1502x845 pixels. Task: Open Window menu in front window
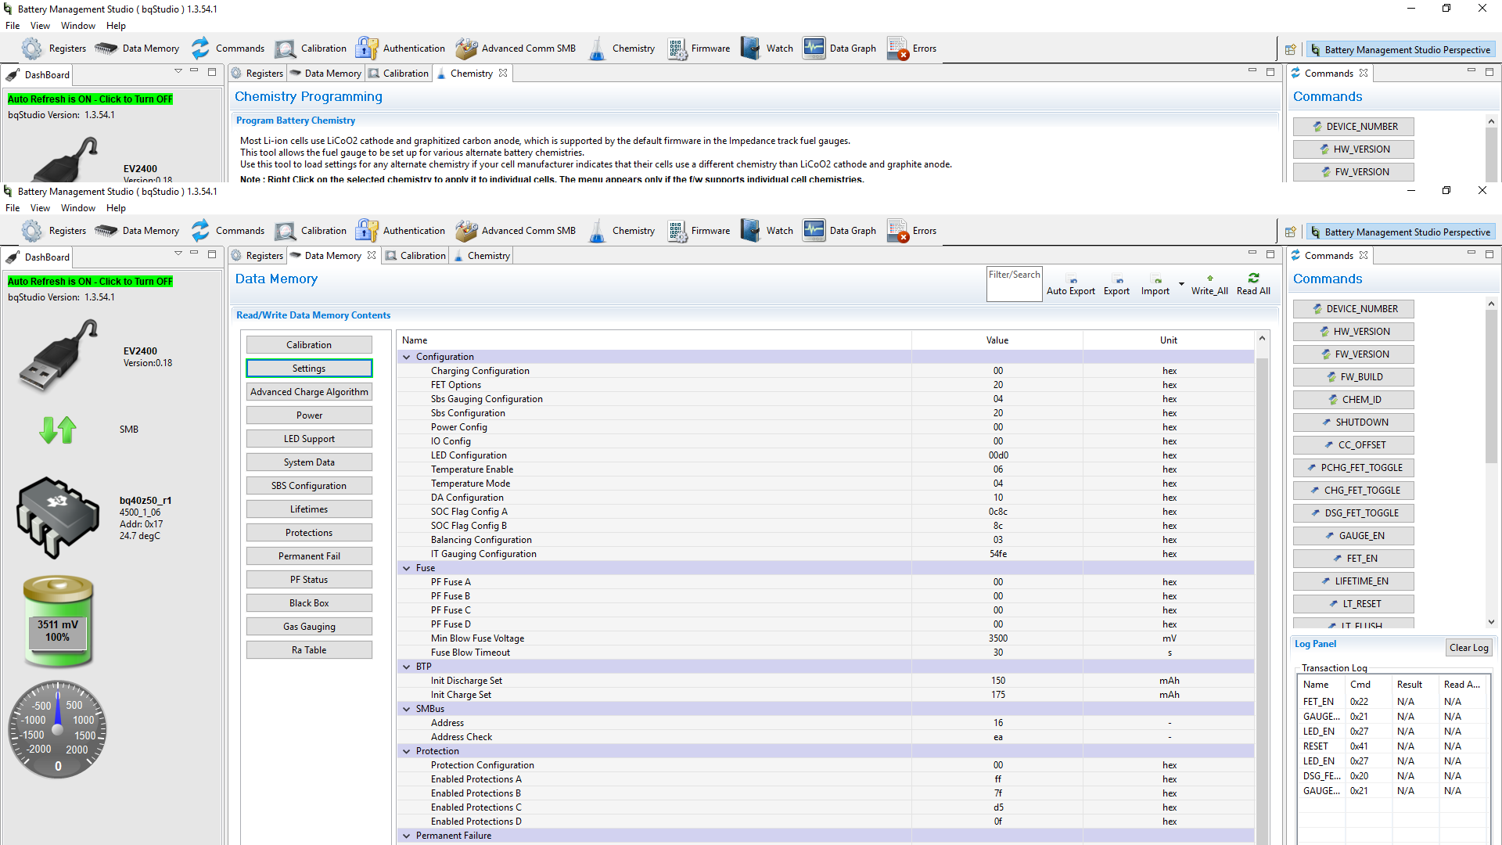78,208
